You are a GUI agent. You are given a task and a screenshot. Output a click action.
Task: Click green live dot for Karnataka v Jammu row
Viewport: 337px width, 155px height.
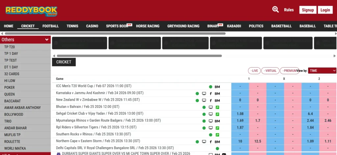pos(197,94)
